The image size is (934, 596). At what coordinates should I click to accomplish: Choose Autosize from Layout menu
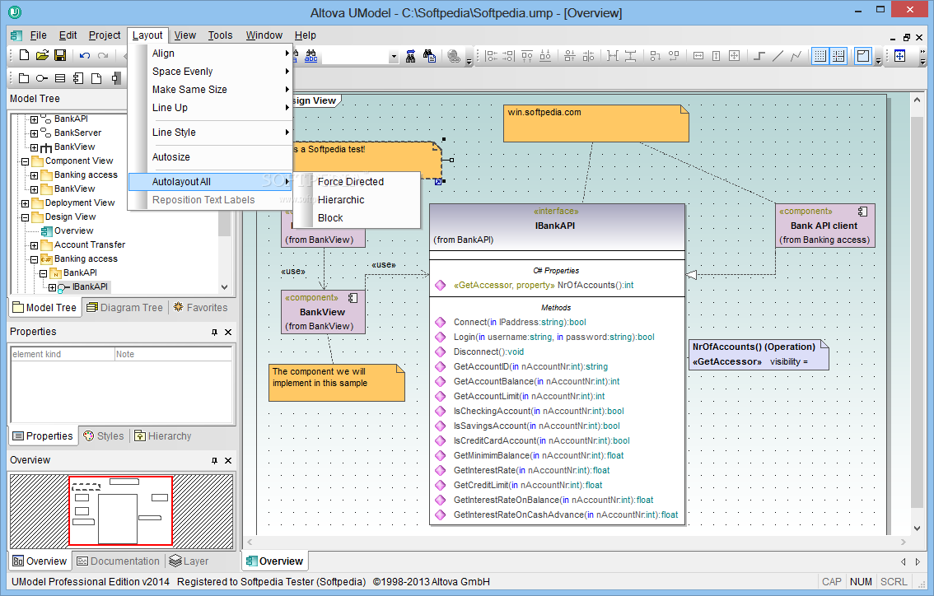click(211, 157)
